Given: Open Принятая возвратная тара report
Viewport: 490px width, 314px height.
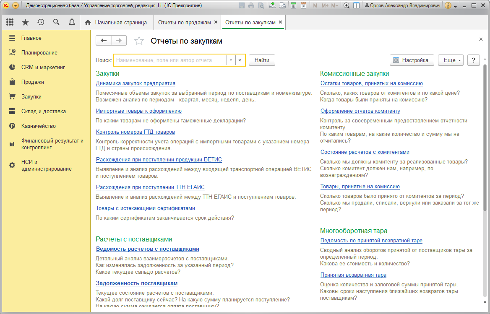Looking at the screenshot, I should point(353,275).
